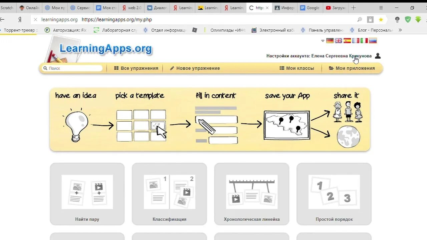Click the Найти пару label
Screen dimensions: 427x240
[87, 219]
